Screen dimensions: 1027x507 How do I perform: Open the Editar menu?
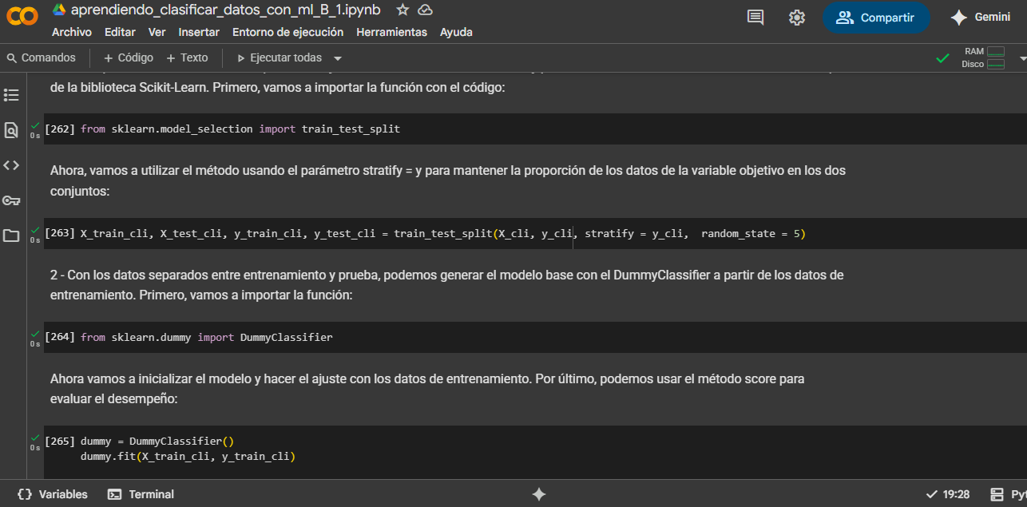(x=120, y=32)
